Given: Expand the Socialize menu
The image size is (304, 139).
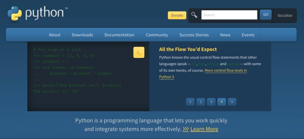Looking at the screenshot, I should 285,15.
